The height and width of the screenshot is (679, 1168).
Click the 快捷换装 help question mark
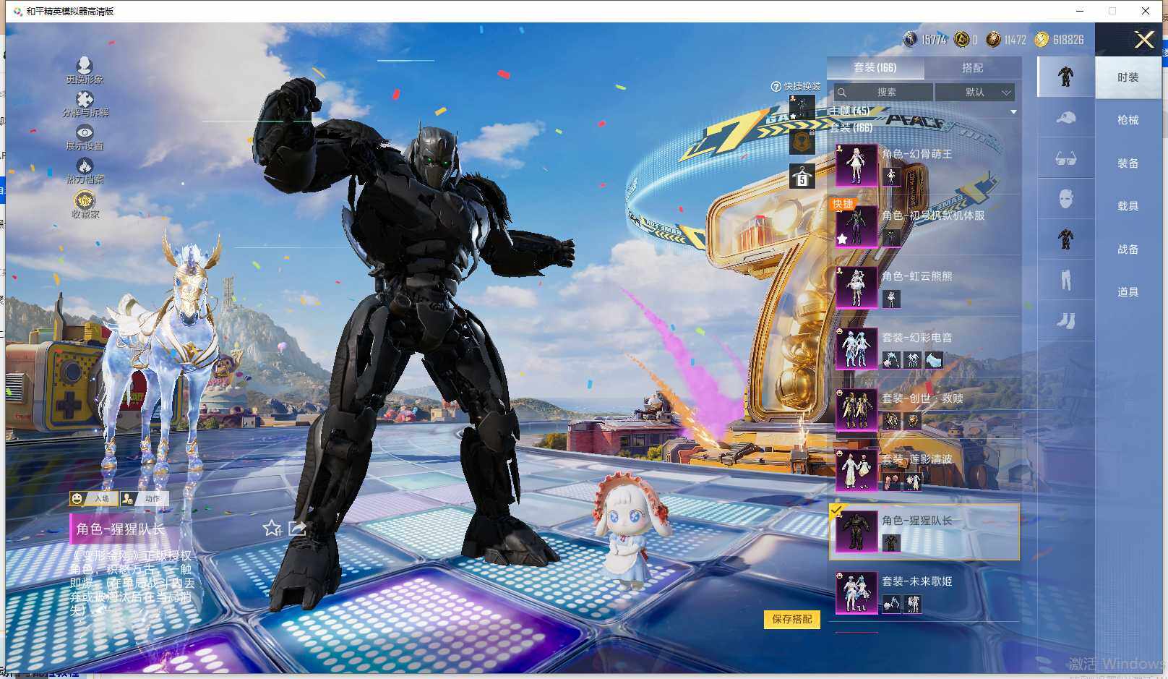pos(776,86)
